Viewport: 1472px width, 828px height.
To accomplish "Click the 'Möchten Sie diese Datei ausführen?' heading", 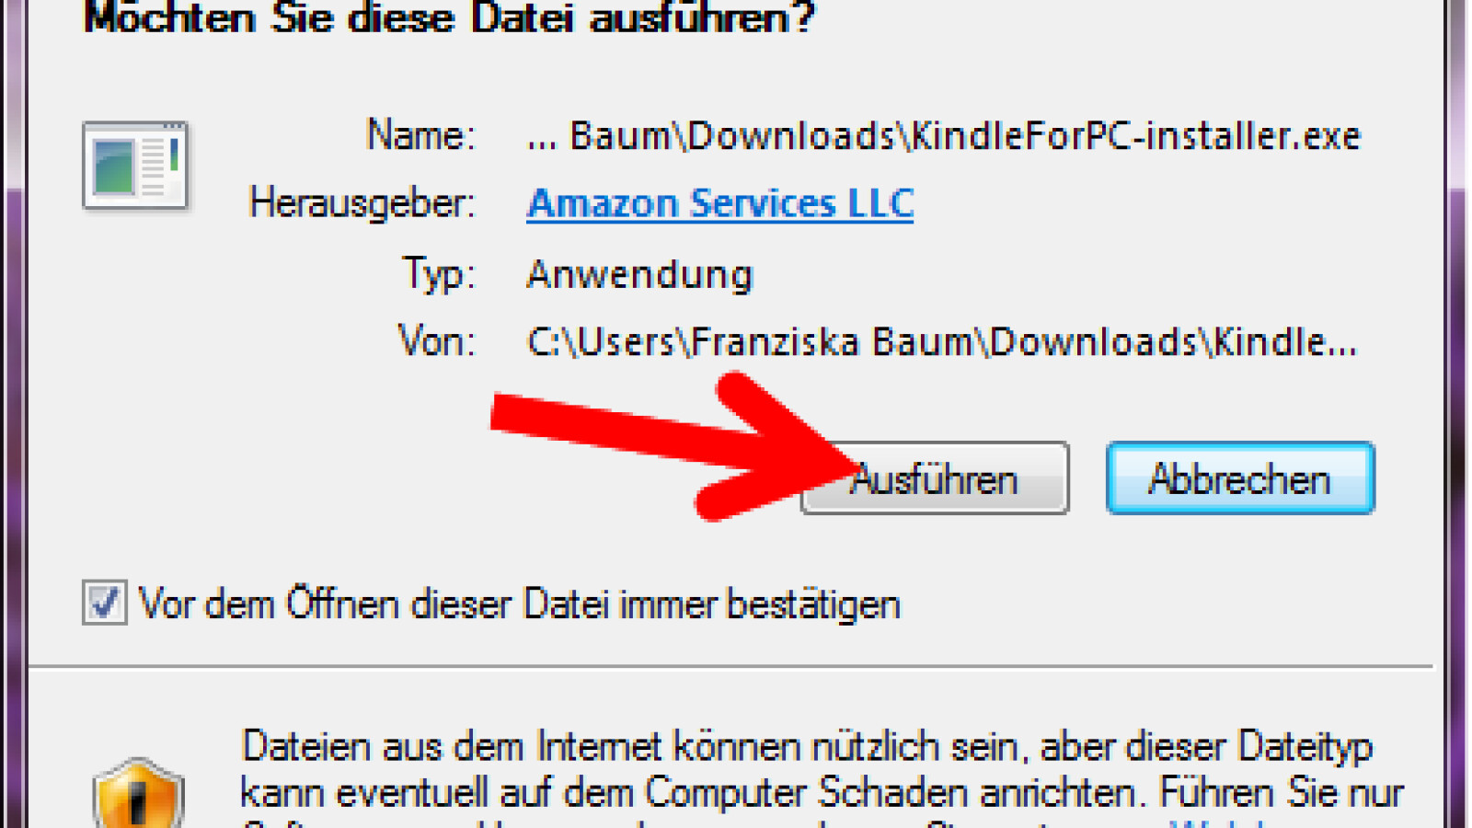I will [x=450, y=17].
